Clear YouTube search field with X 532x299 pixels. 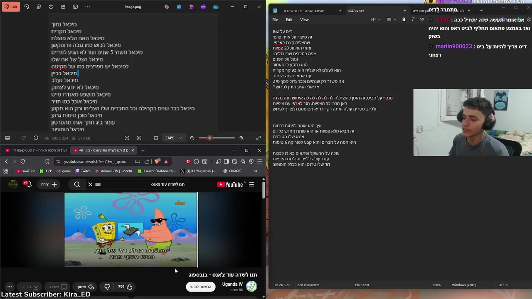pyautogui.click(x=90, y=184)
